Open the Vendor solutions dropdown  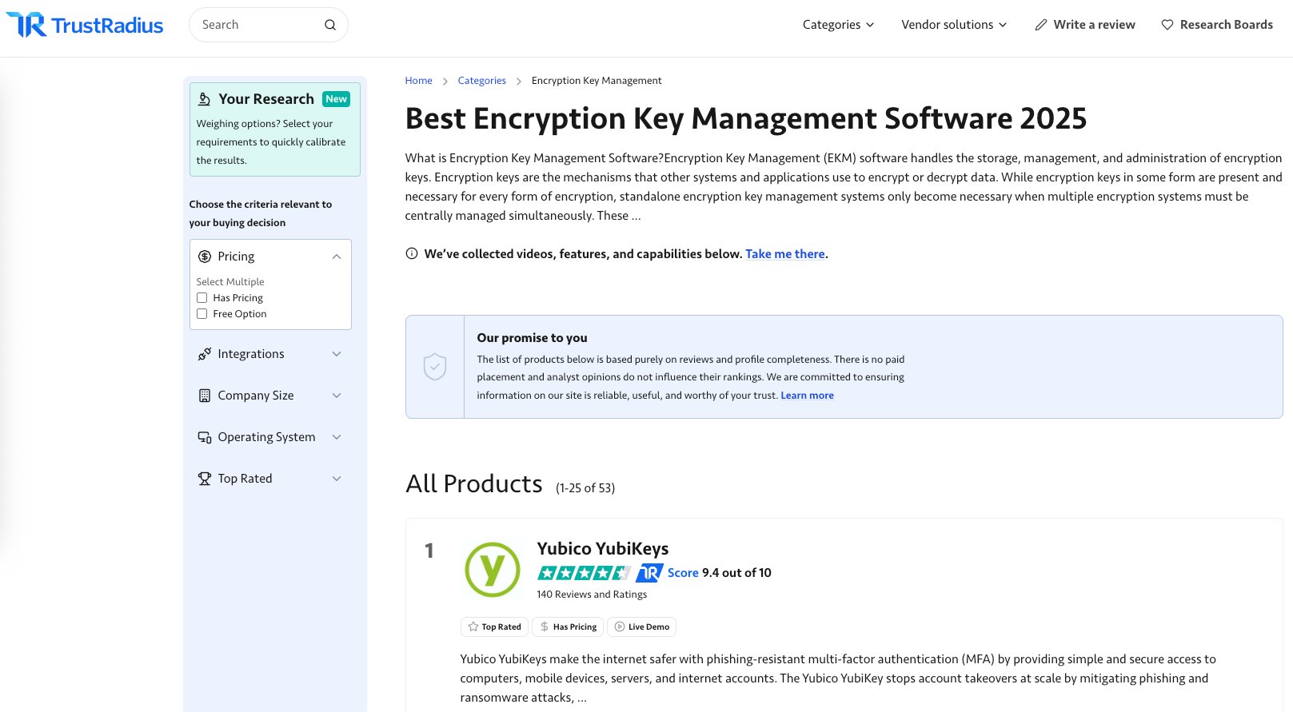[954, 25]
